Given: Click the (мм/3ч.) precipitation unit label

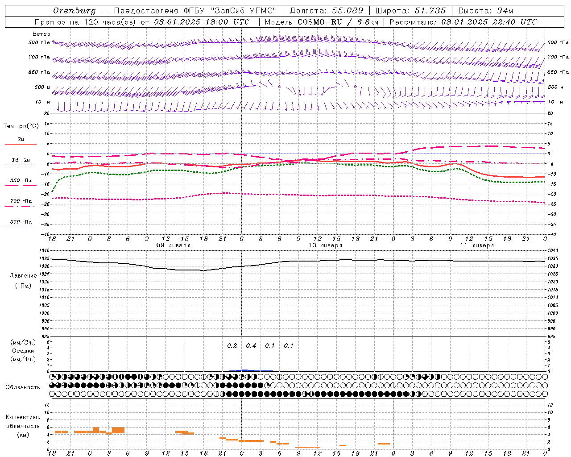Looking at the screenshot, I should [23, 342].
